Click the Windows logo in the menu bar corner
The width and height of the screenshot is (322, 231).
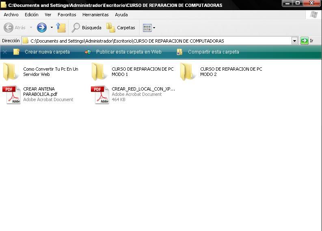(x=313, y=15)
